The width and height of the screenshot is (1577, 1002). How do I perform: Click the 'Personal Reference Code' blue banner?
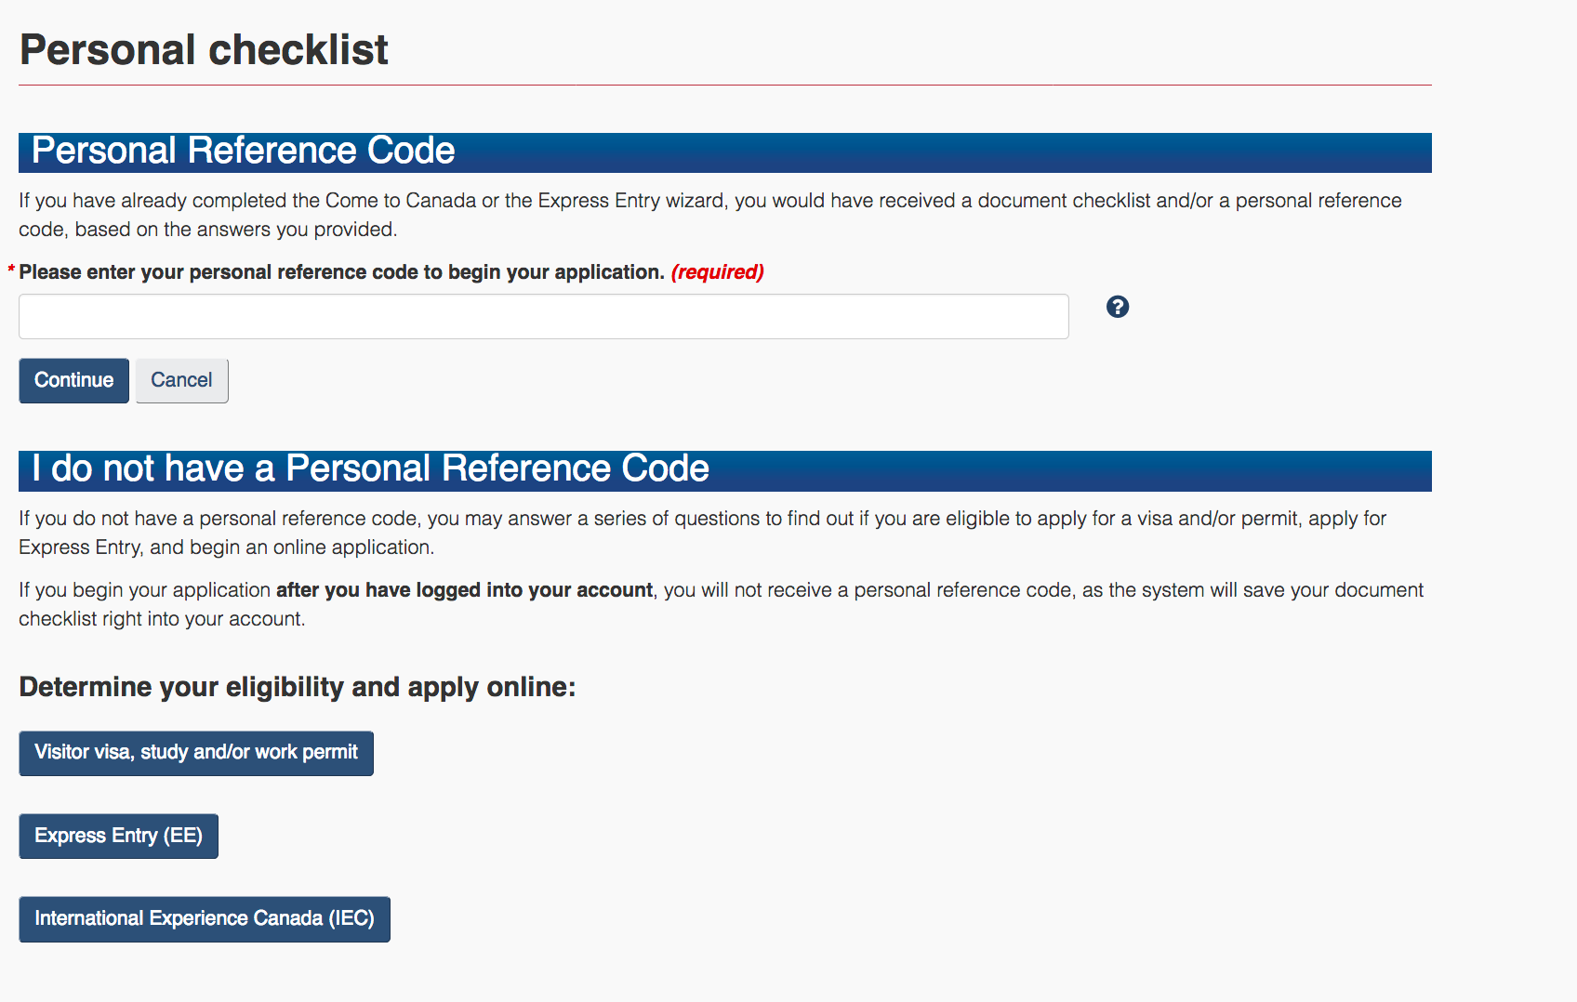[725, 152]
